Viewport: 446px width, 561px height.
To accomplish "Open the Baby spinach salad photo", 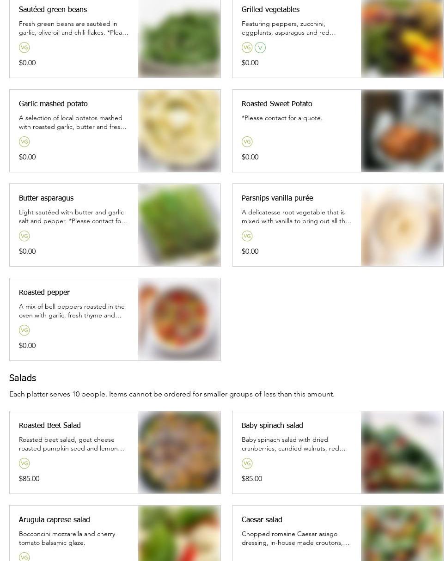I will pos(402,452).
